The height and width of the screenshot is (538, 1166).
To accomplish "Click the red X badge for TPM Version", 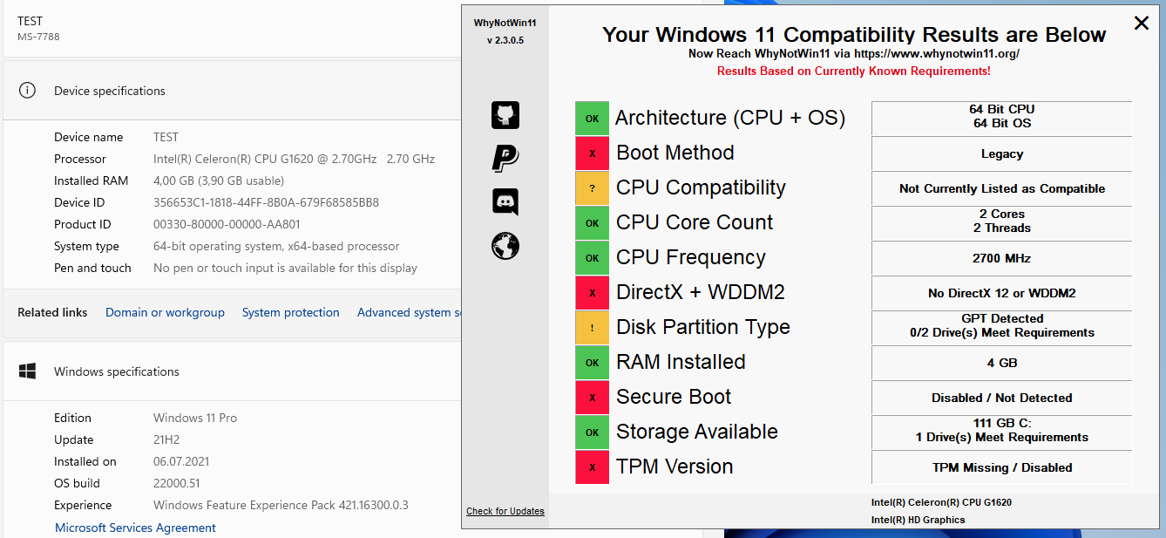I will [x=593, y=466].
